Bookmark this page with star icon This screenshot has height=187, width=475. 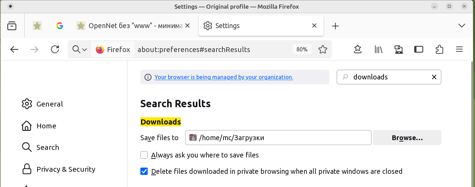pyautogui.click(x=323, y=49)
